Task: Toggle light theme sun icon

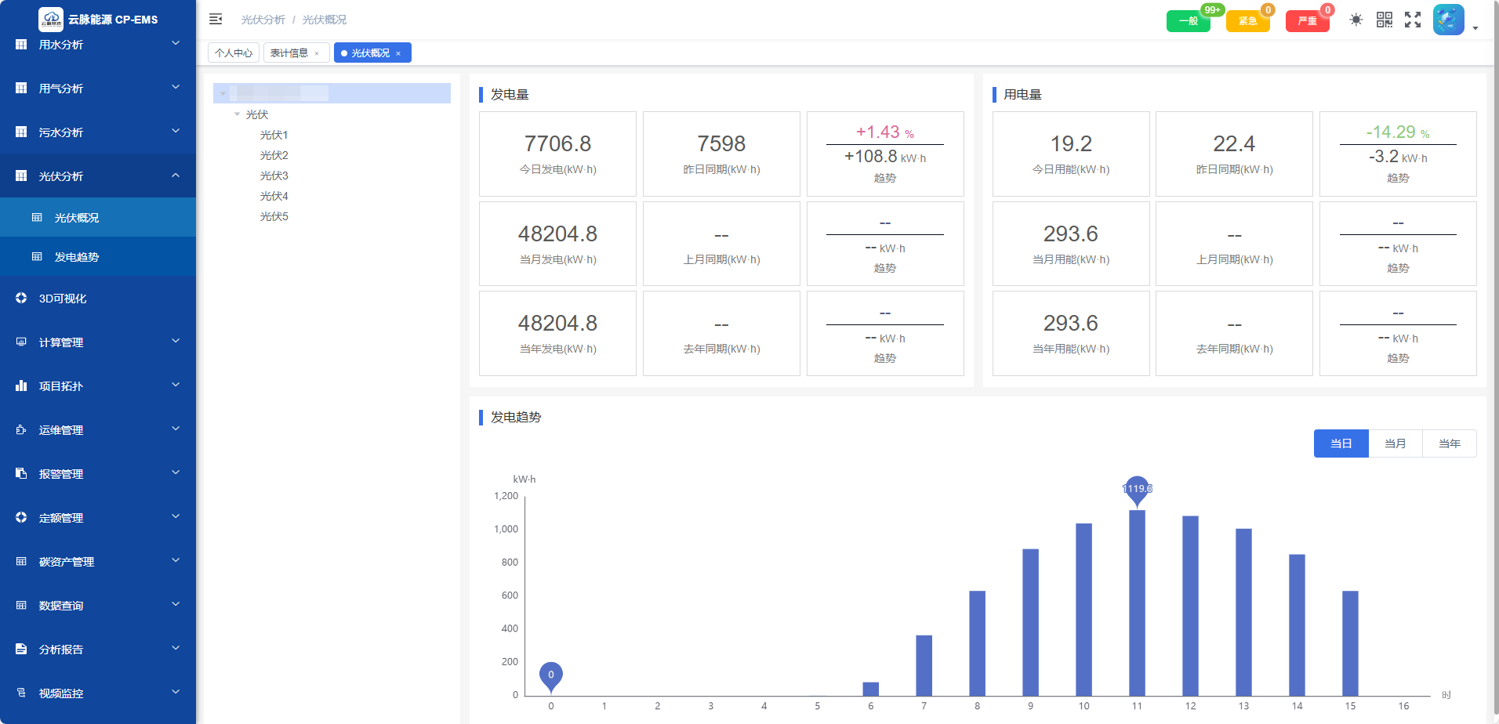Action: coord(1356,20)
